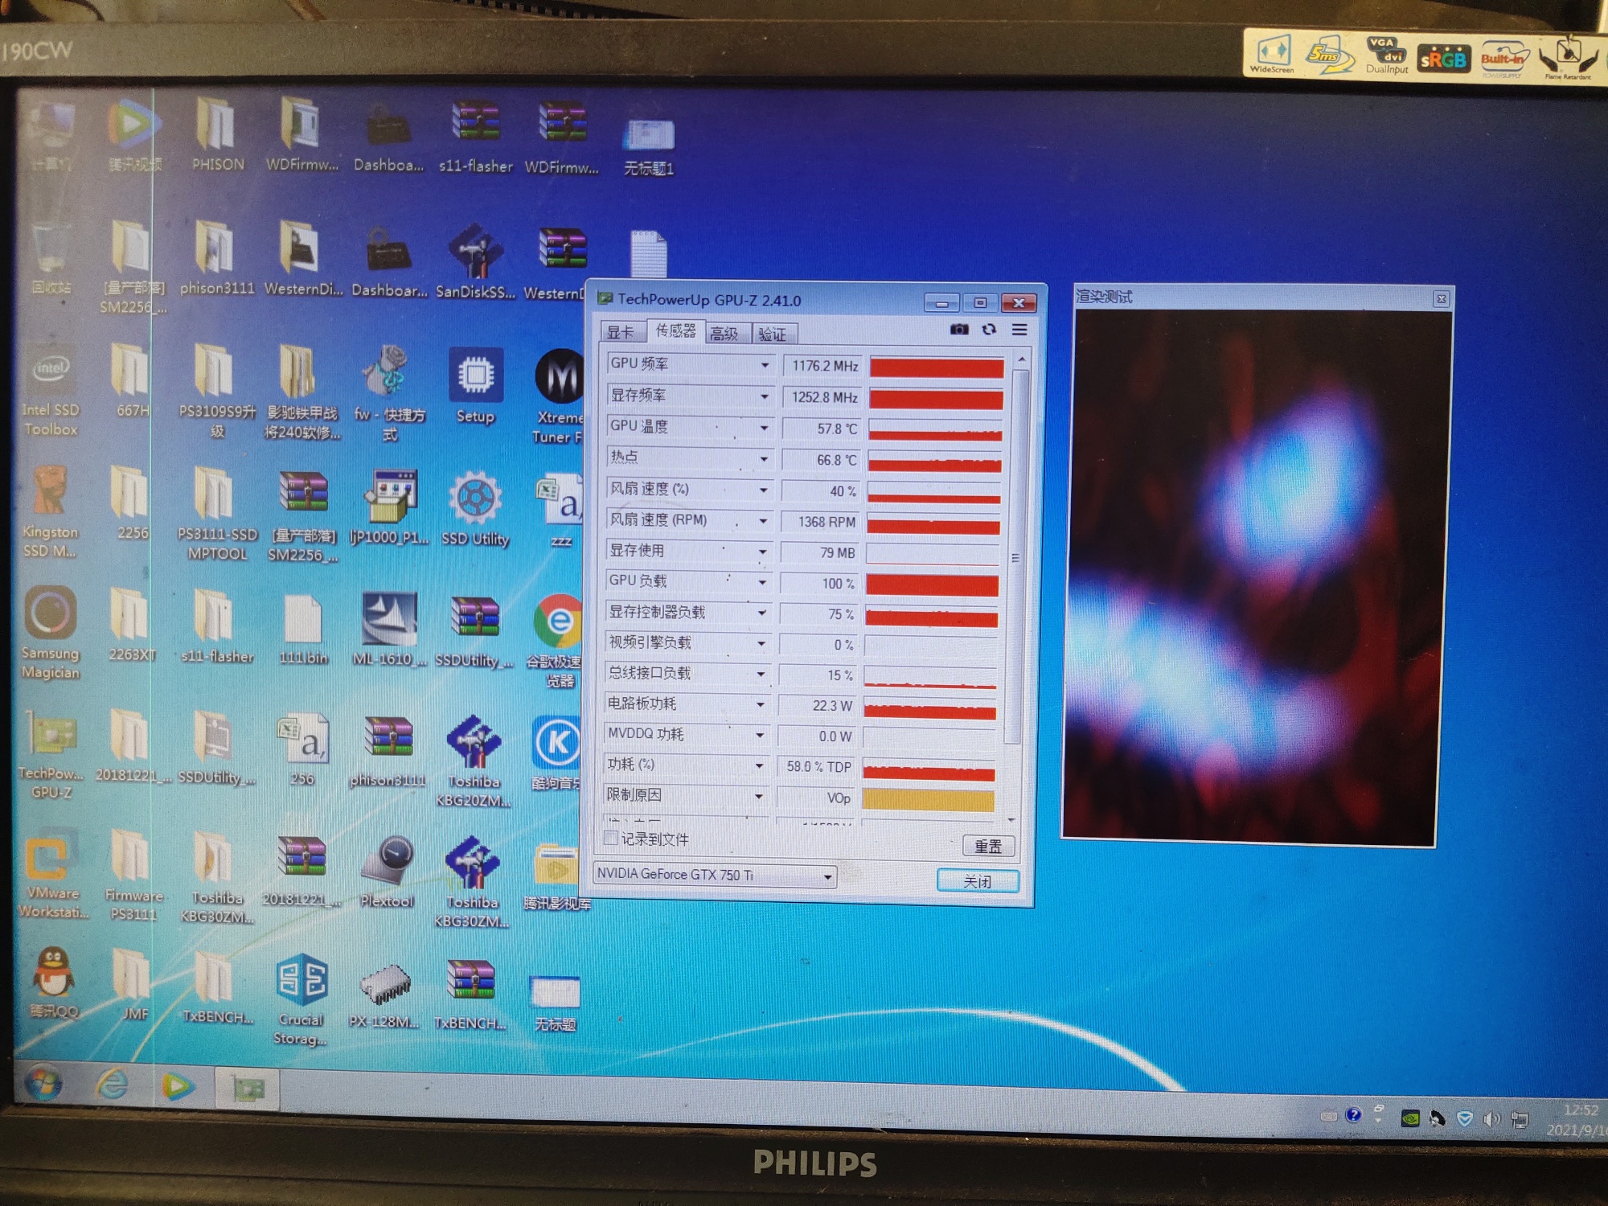Close the 渲染测试 render test window

[1441, 299]
